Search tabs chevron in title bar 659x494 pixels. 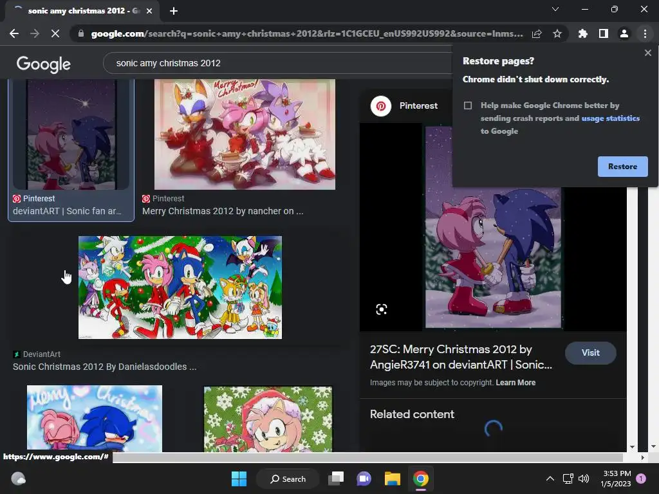[555, 9]
